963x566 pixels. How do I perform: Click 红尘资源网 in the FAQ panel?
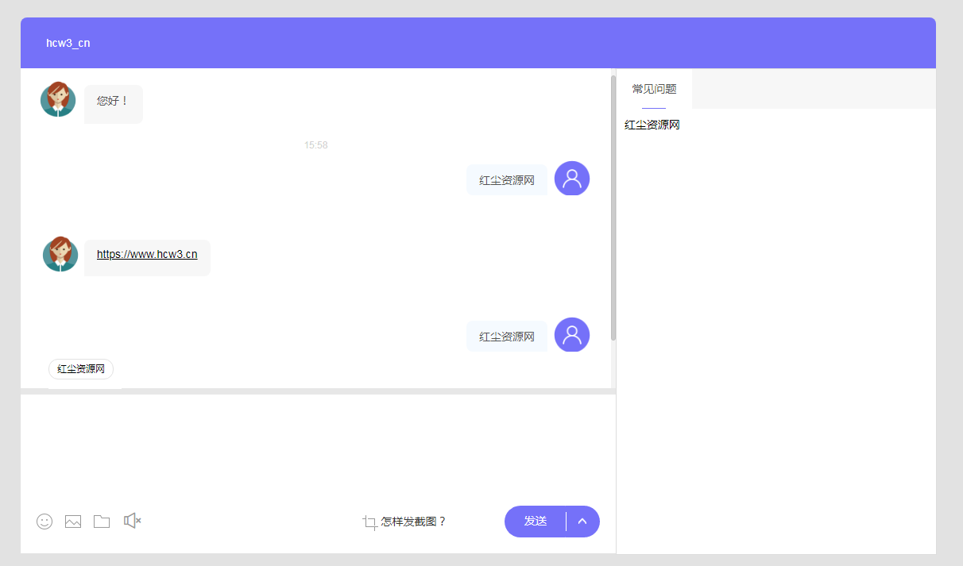click(x=652, y=125)
